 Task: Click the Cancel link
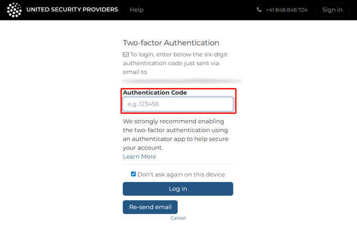coord(178,218)
